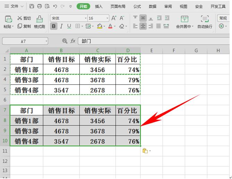The image size is (232, 179).
Task: Paste clipboard contents with 粘贴 icon
Action: click(8, 19)
